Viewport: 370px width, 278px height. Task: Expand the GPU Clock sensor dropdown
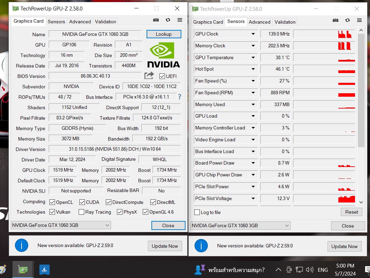pos(253,34)
